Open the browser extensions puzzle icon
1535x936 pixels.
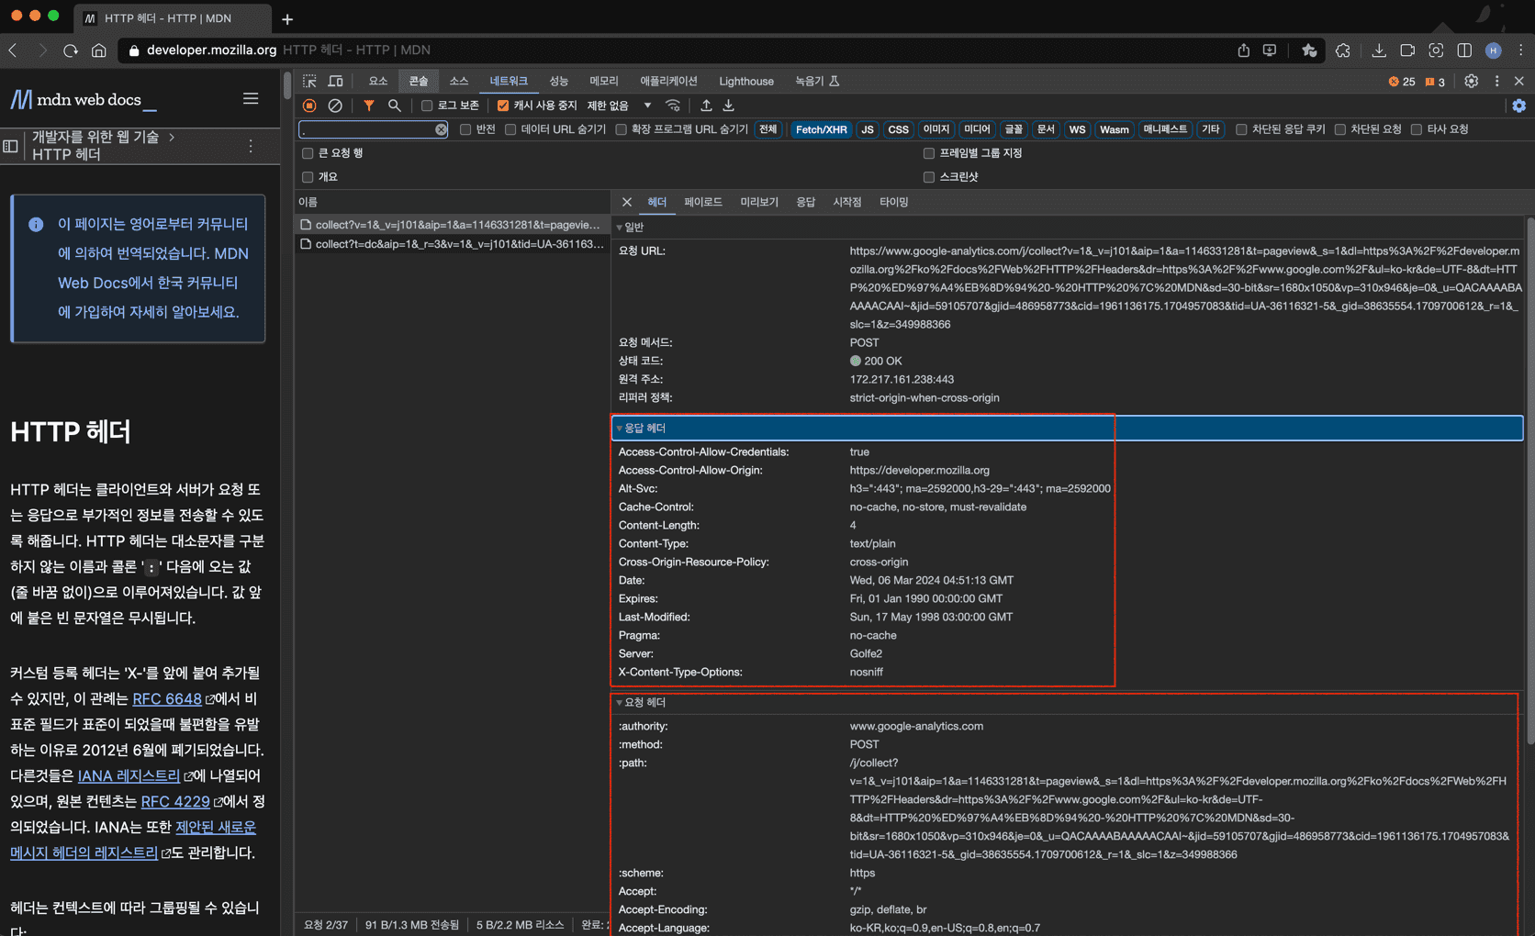[x=1343, y=50]
